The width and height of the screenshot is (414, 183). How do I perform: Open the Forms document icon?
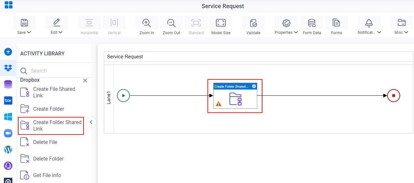pos(336,23)
